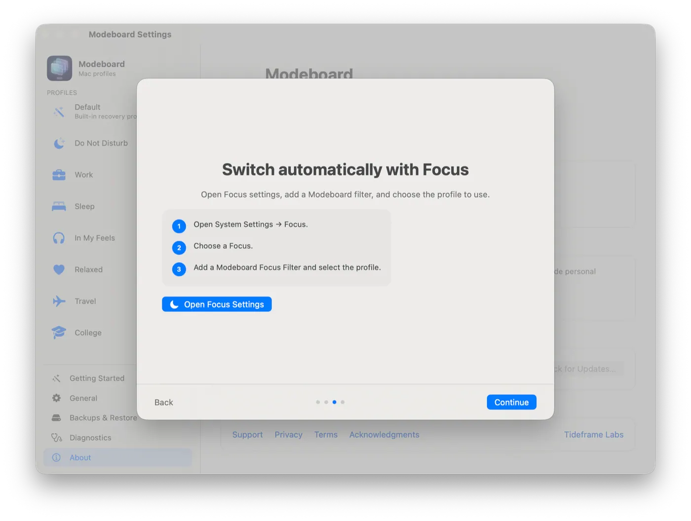Select the About section

(117, 457)
